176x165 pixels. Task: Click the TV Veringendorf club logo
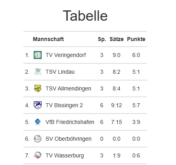38,55
